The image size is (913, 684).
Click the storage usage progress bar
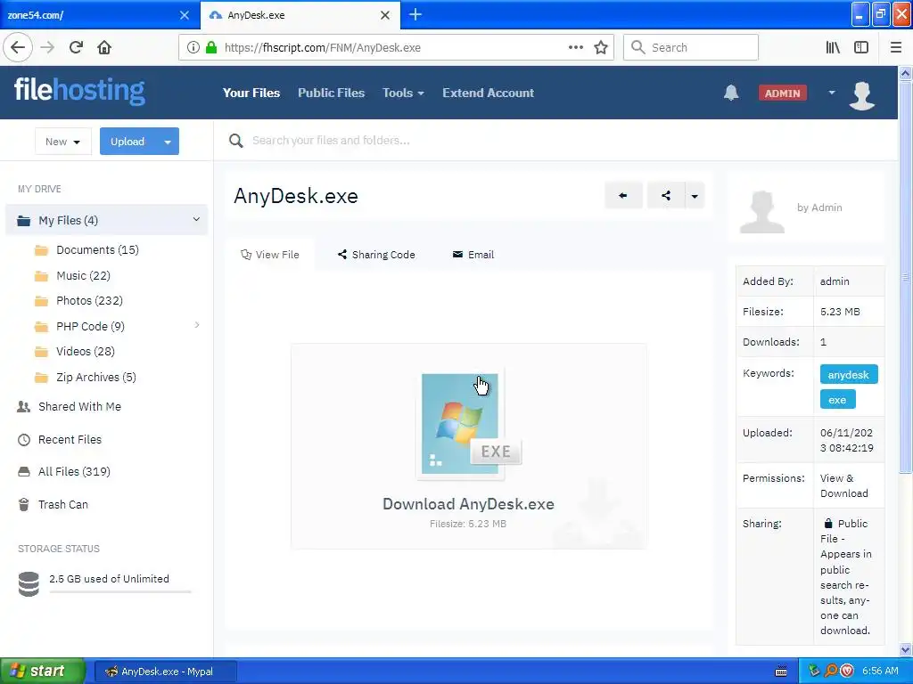point(120,591)
